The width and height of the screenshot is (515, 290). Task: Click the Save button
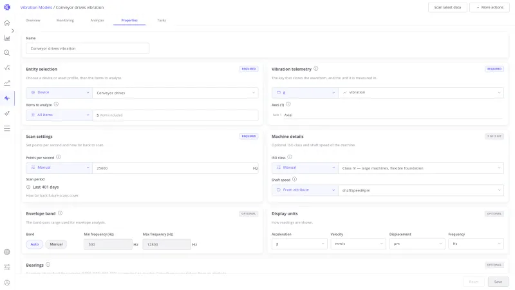498,282
